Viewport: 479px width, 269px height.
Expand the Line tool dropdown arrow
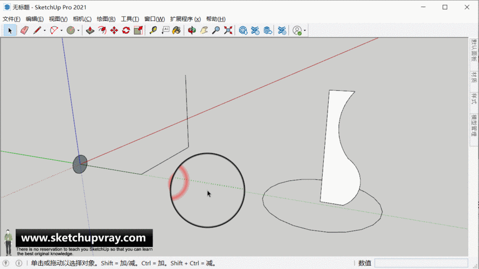44,31
